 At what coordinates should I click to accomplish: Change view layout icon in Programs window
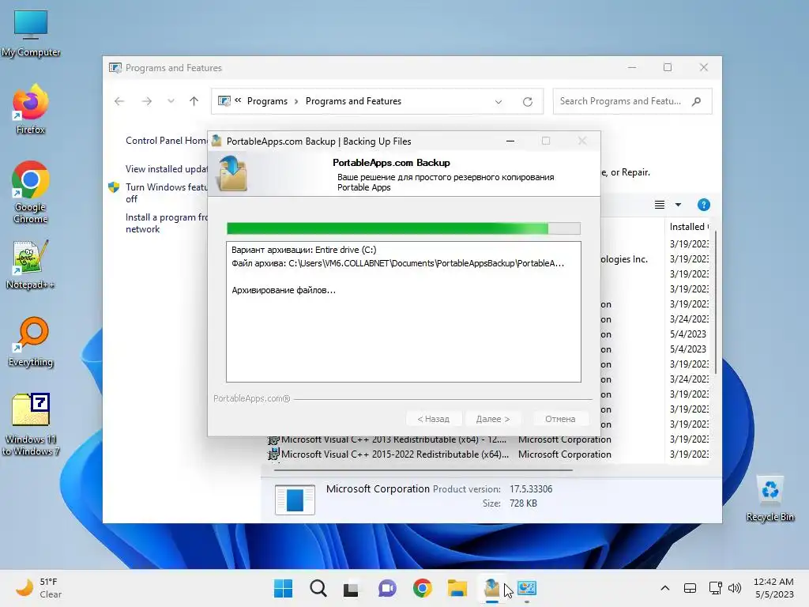click(x=660, y=205)
